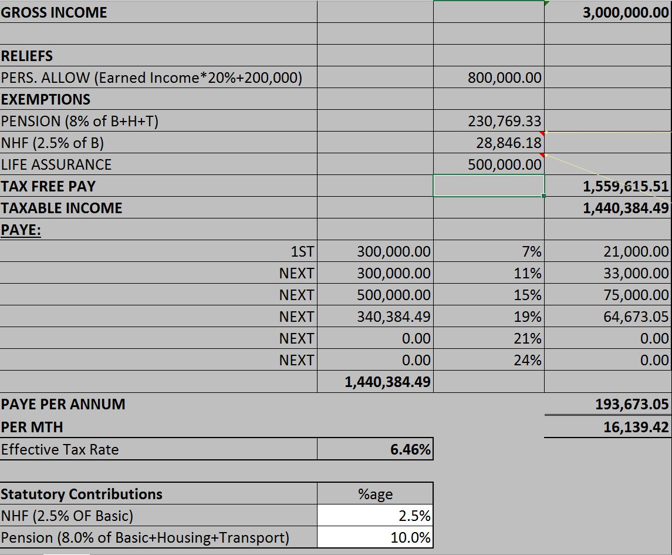This screenshot has width=672, height=555.
Task: Click the personal allowance amount 800,000.00
Action: coord(505,78)
